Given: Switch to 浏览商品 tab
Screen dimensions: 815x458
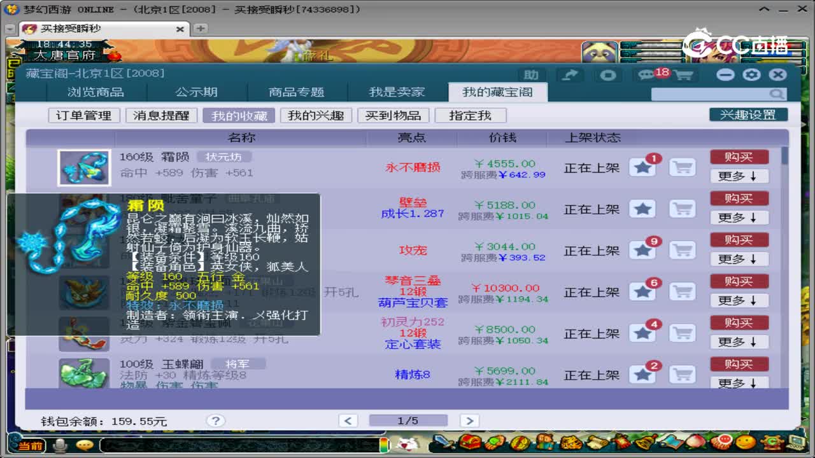Looking at the screenshot, I should [x=96, y=92].
